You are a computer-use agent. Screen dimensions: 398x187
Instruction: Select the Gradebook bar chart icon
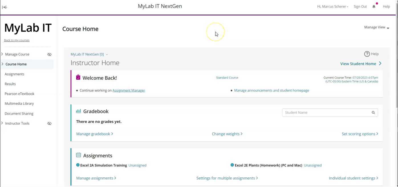78,111
